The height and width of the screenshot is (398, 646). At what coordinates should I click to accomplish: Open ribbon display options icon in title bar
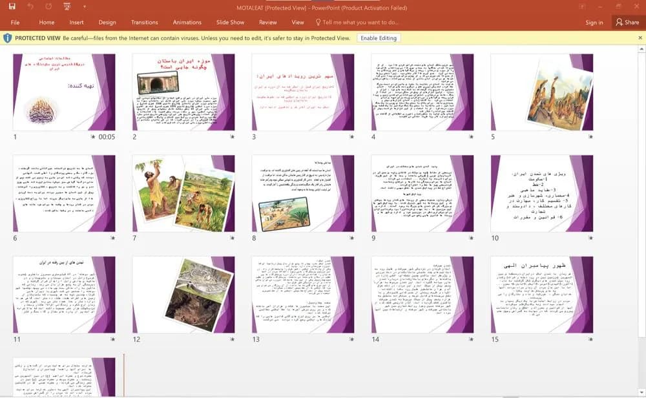tap(582, 6)
